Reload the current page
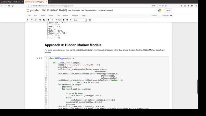The width and height of the screenshot is (206, 116). (9, 6)
